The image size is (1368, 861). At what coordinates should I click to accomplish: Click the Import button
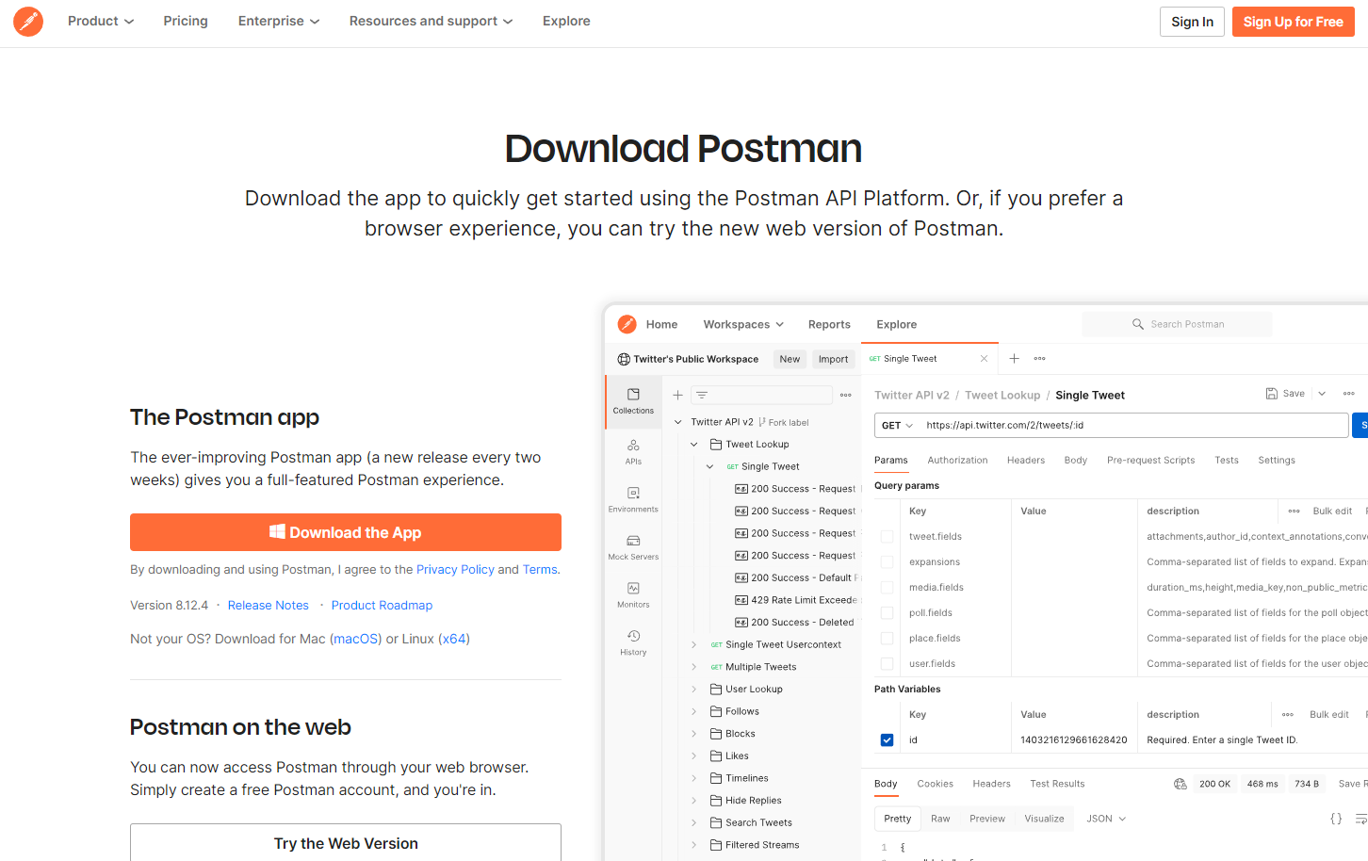pyautogui.click(x=833, y=359)
